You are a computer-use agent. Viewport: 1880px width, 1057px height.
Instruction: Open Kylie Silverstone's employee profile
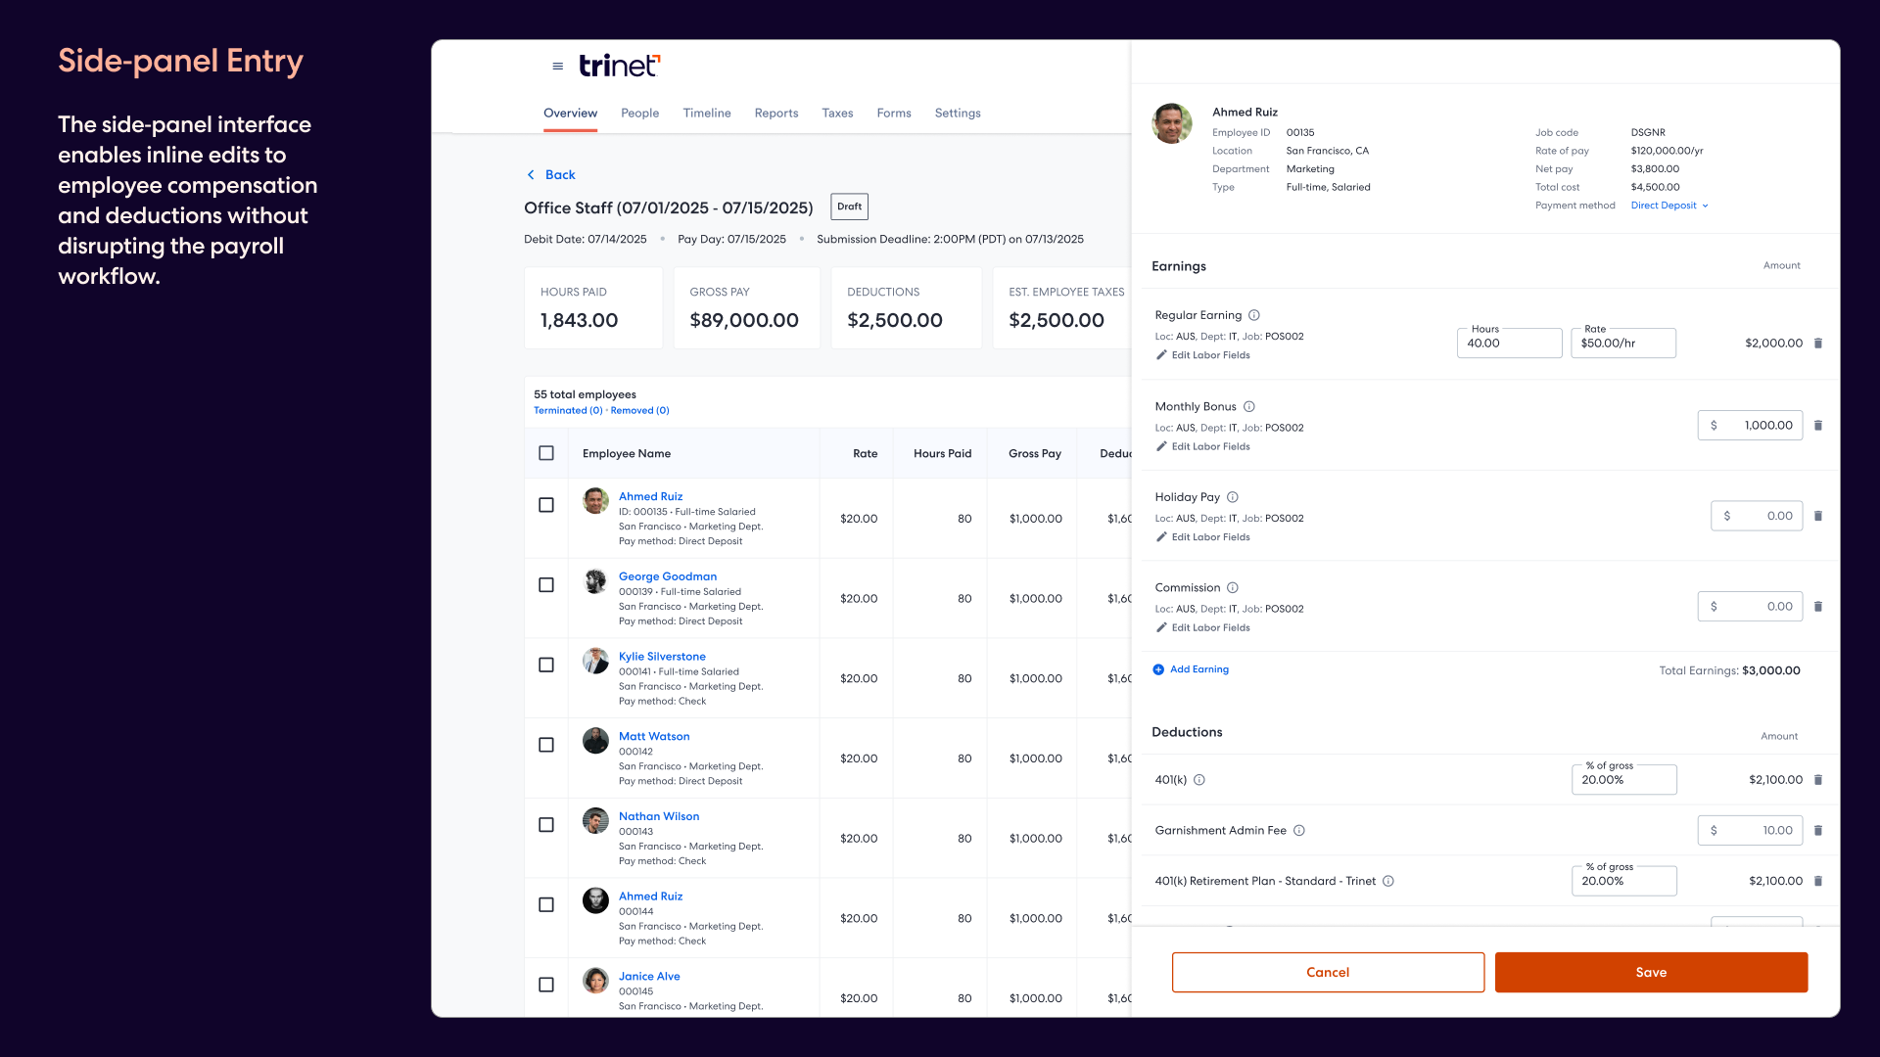pyautogui.click(x=662, y=656)
